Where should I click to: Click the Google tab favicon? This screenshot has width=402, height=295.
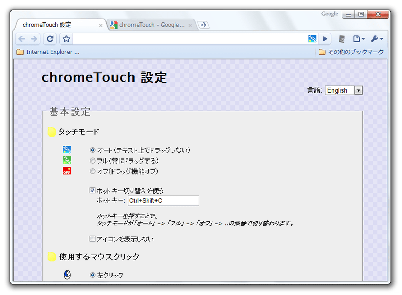[114, 25]
